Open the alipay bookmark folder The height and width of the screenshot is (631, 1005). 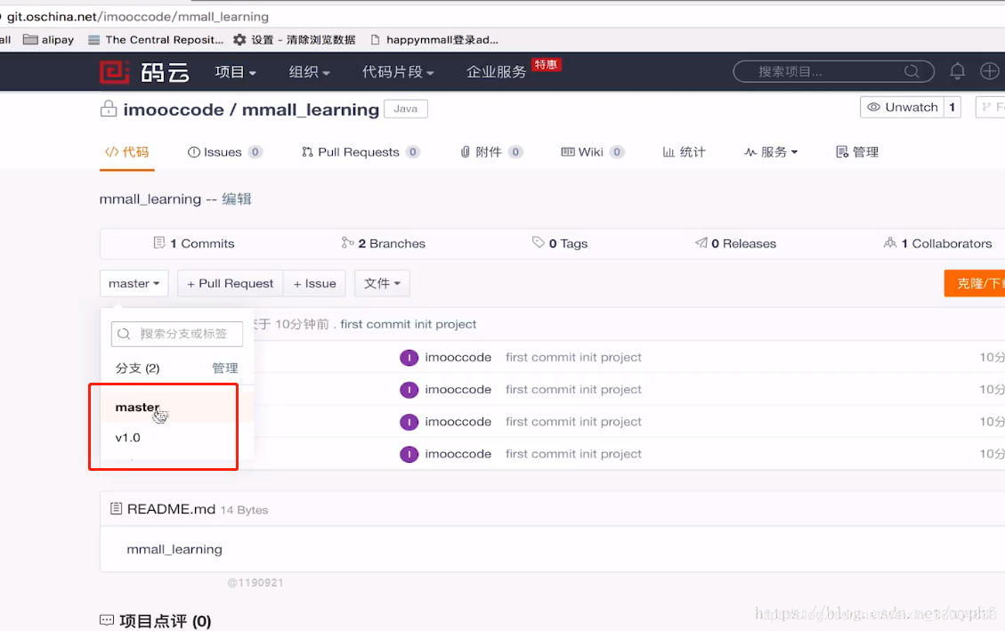click(x=49, y=40)
